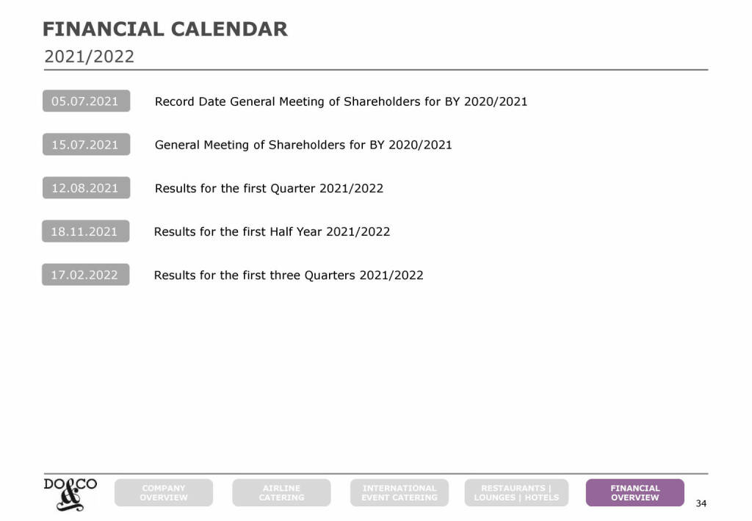The width and height of the screenshot is (752, 521).
Task: Switch to Restaurants | Lounges | Hotels tab
Action: [516, 493]
